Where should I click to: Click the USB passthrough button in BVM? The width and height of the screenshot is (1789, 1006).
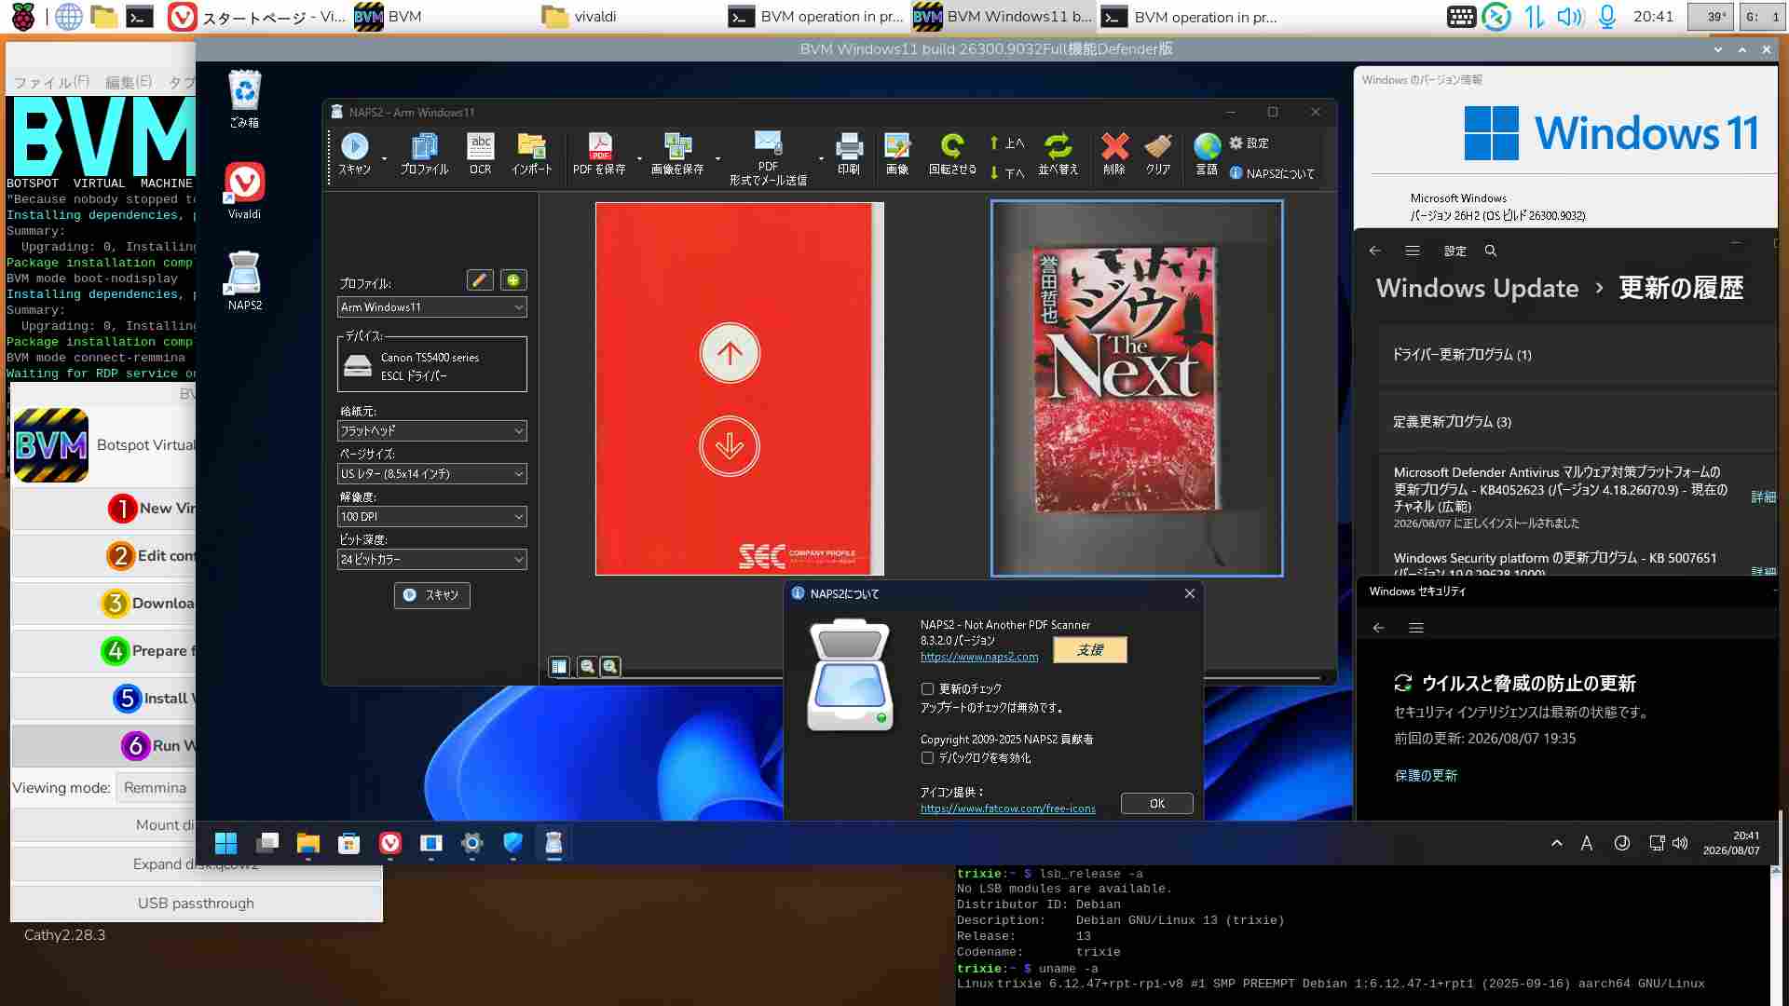(x=196, y=904)
